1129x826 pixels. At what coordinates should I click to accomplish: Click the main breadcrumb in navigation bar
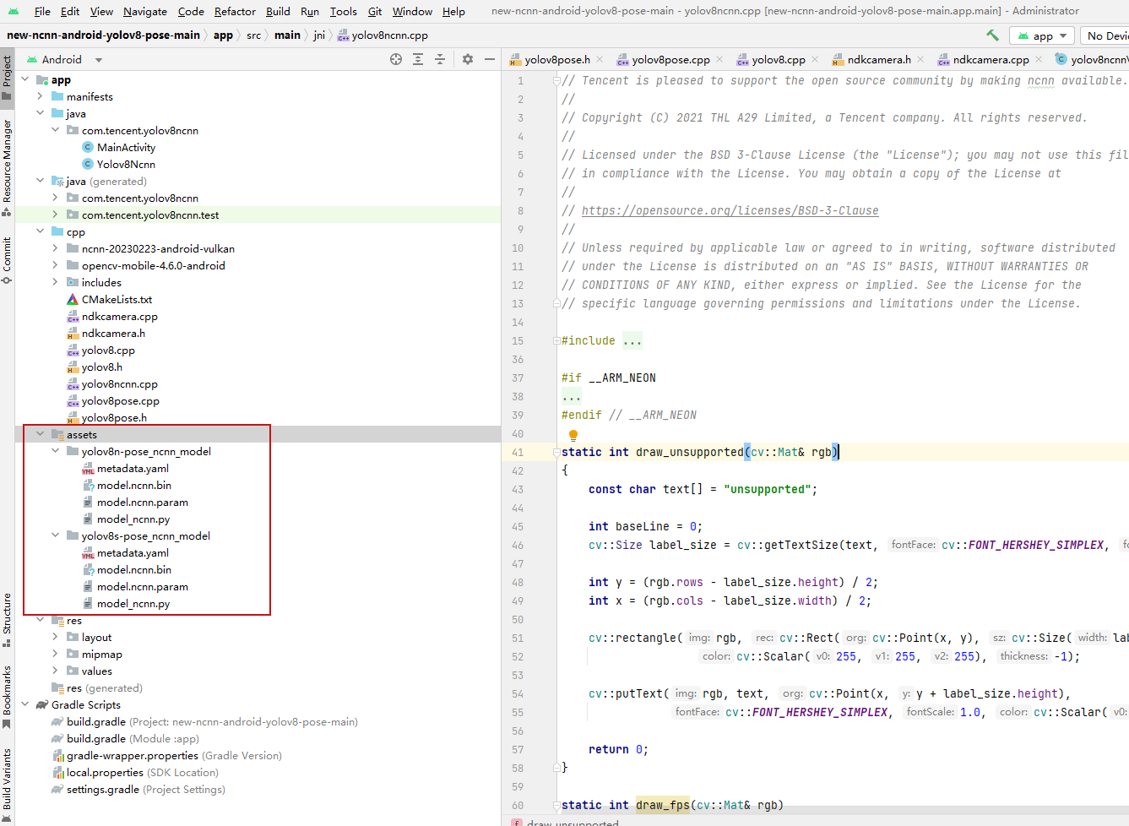tap(287, 35)
